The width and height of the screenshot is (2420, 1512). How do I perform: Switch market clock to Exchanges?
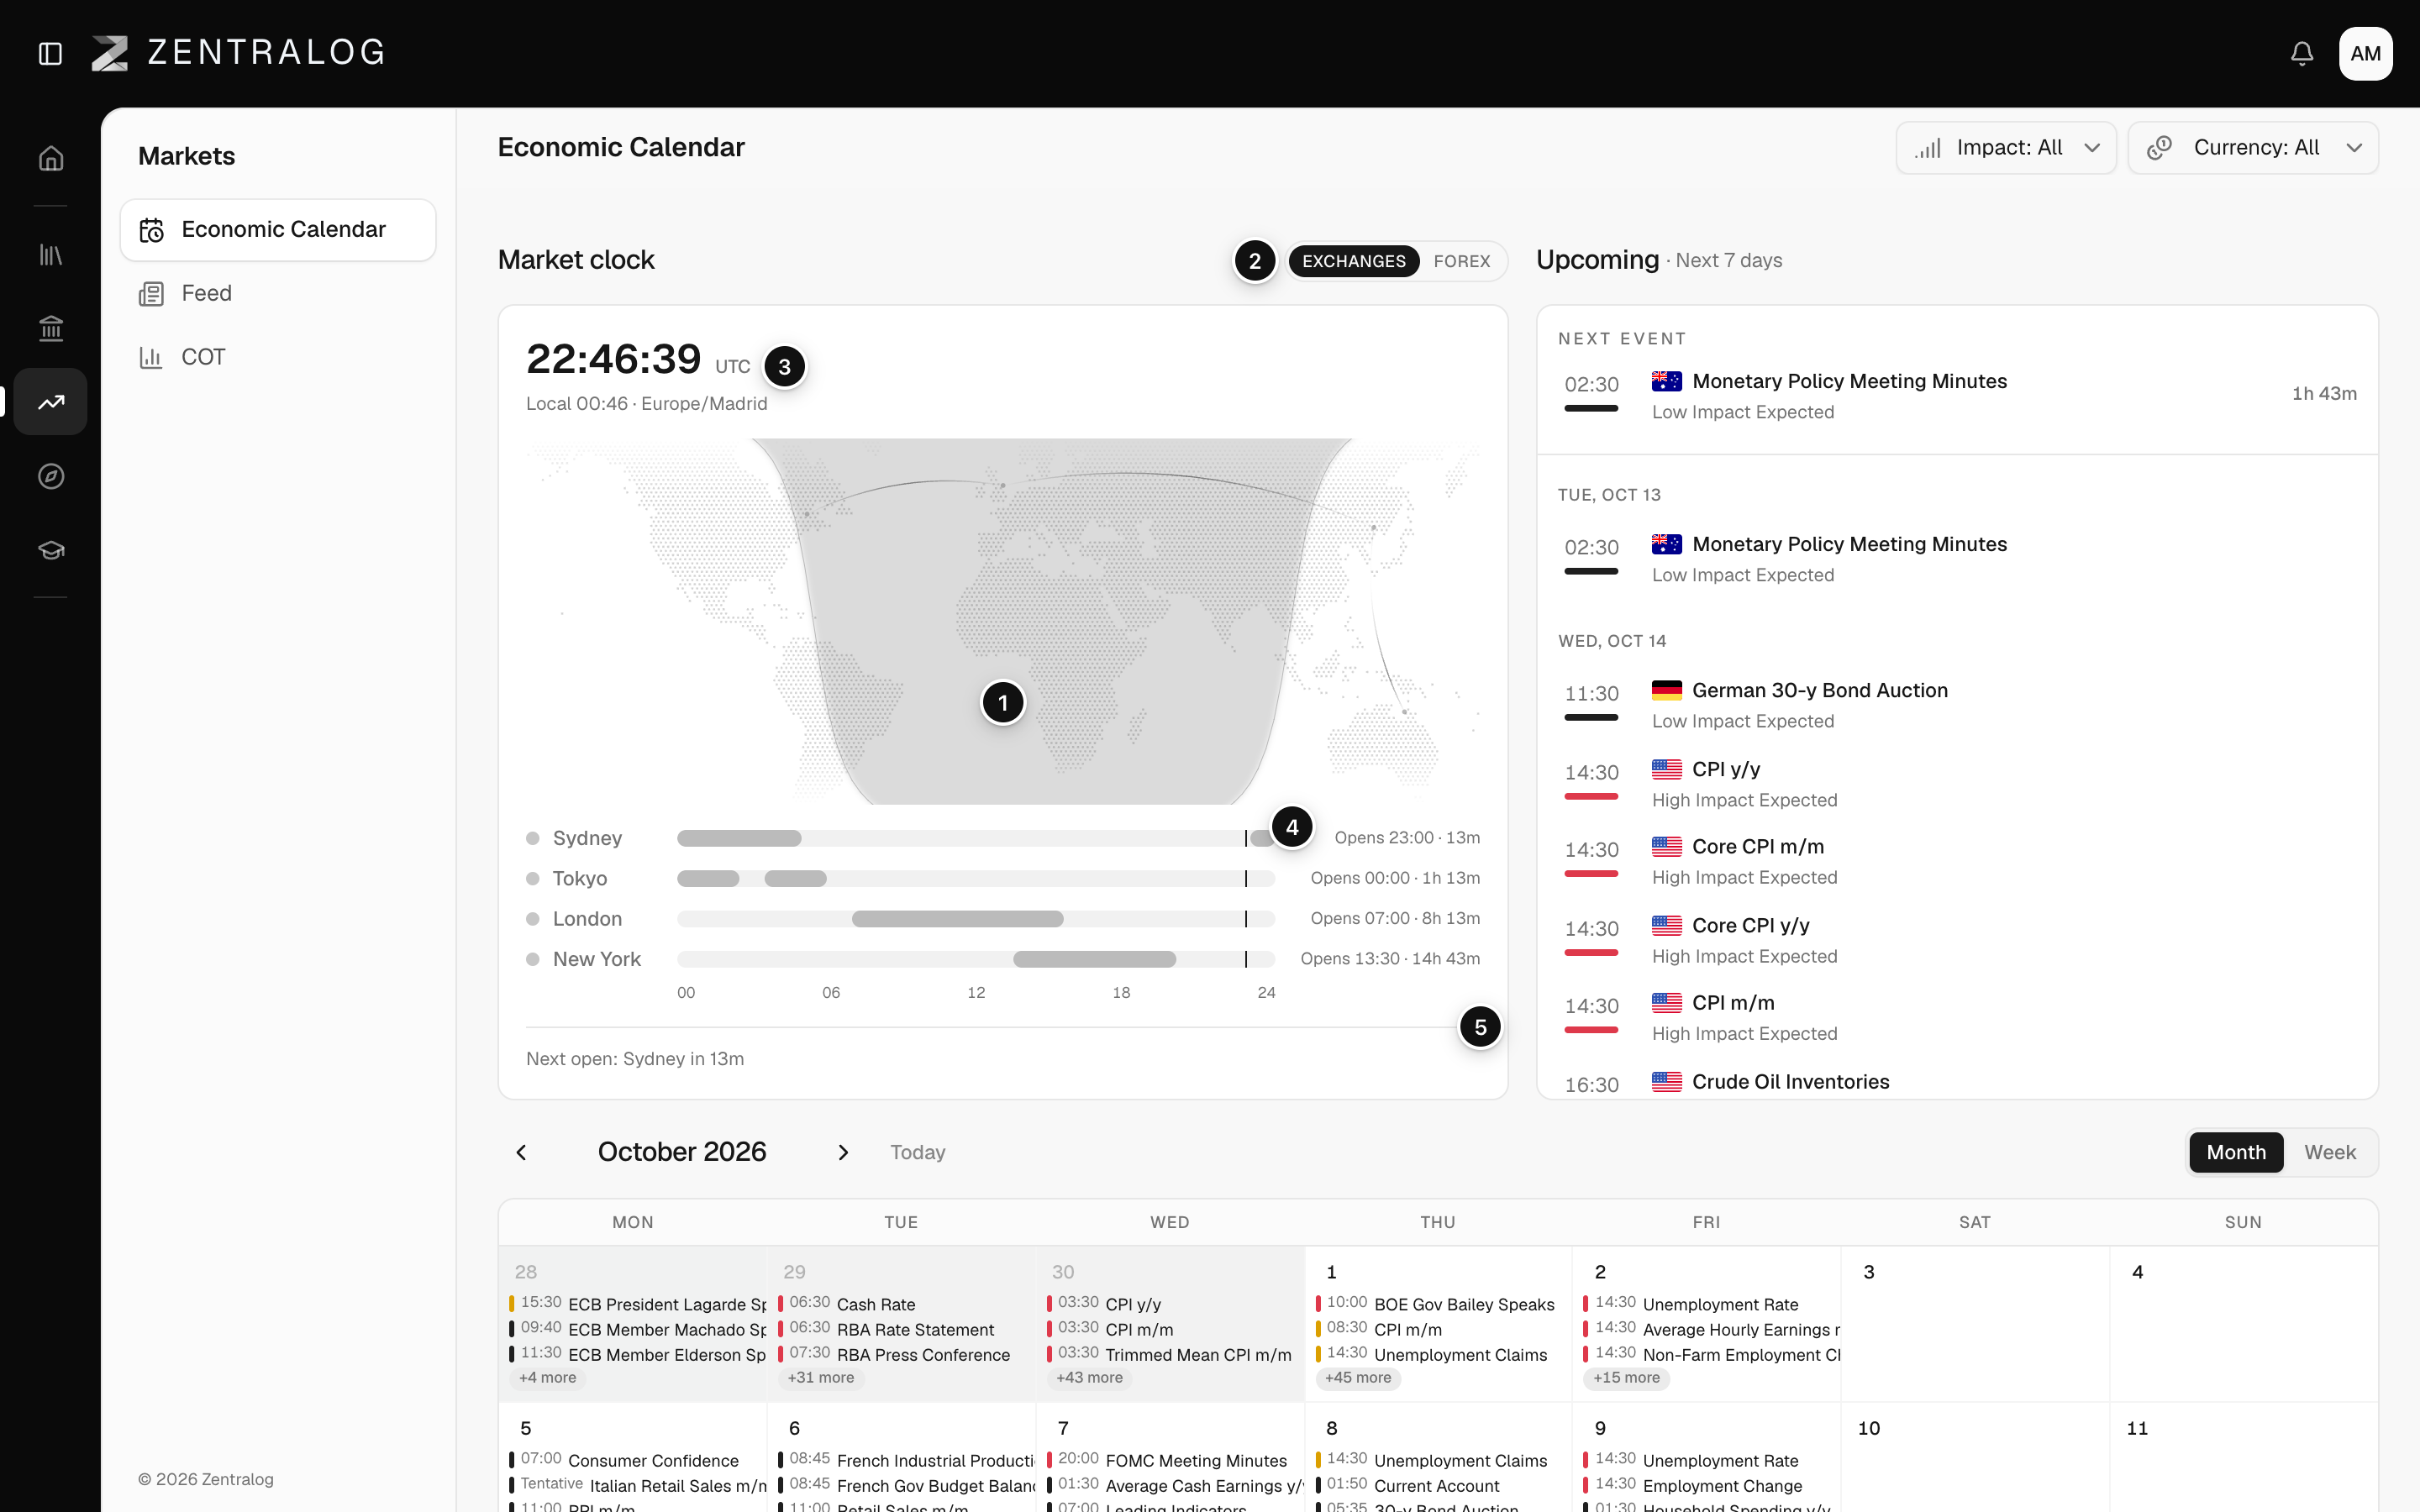(x=1353, y=261)
